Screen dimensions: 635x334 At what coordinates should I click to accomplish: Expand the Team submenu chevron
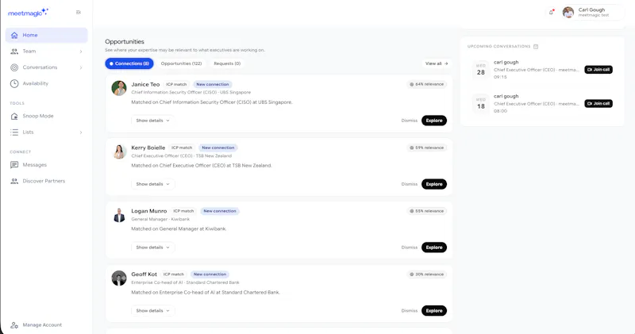tap(81, 52)
